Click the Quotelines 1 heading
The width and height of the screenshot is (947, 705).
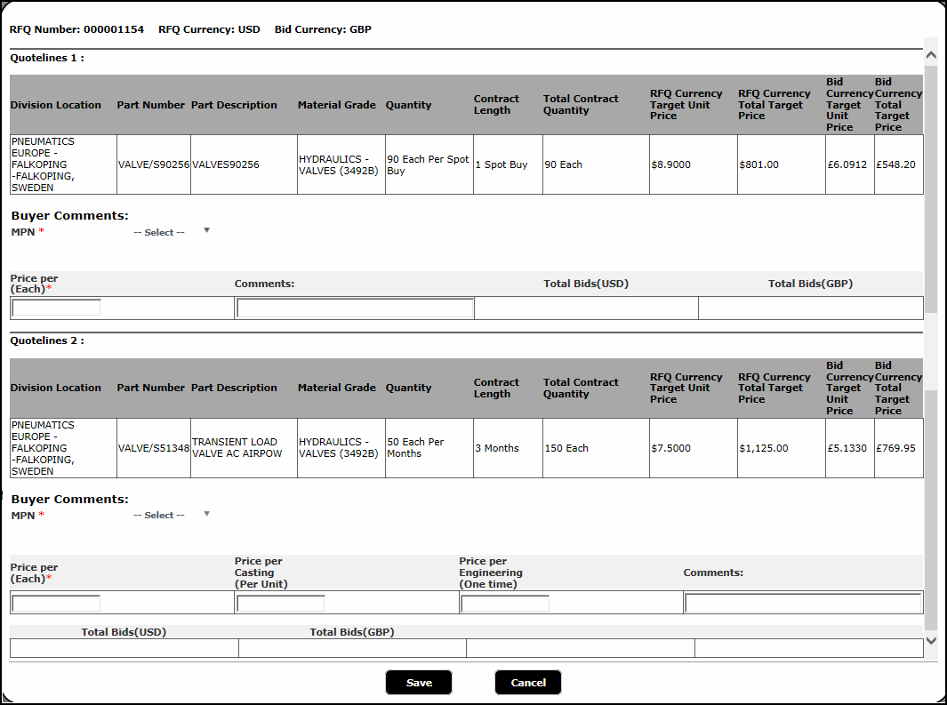pos(47,58)
